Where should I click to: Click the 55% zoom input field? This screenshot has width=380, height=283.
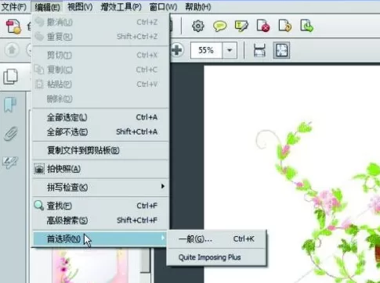206,50
